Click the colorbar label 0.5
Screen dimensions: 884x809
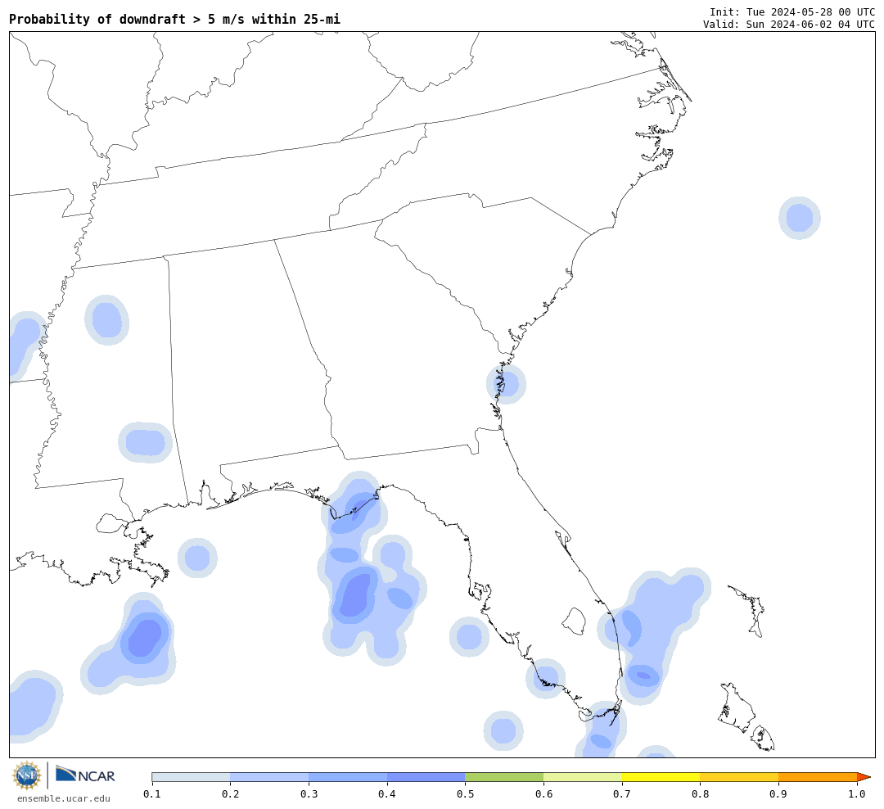pos(465,794)
